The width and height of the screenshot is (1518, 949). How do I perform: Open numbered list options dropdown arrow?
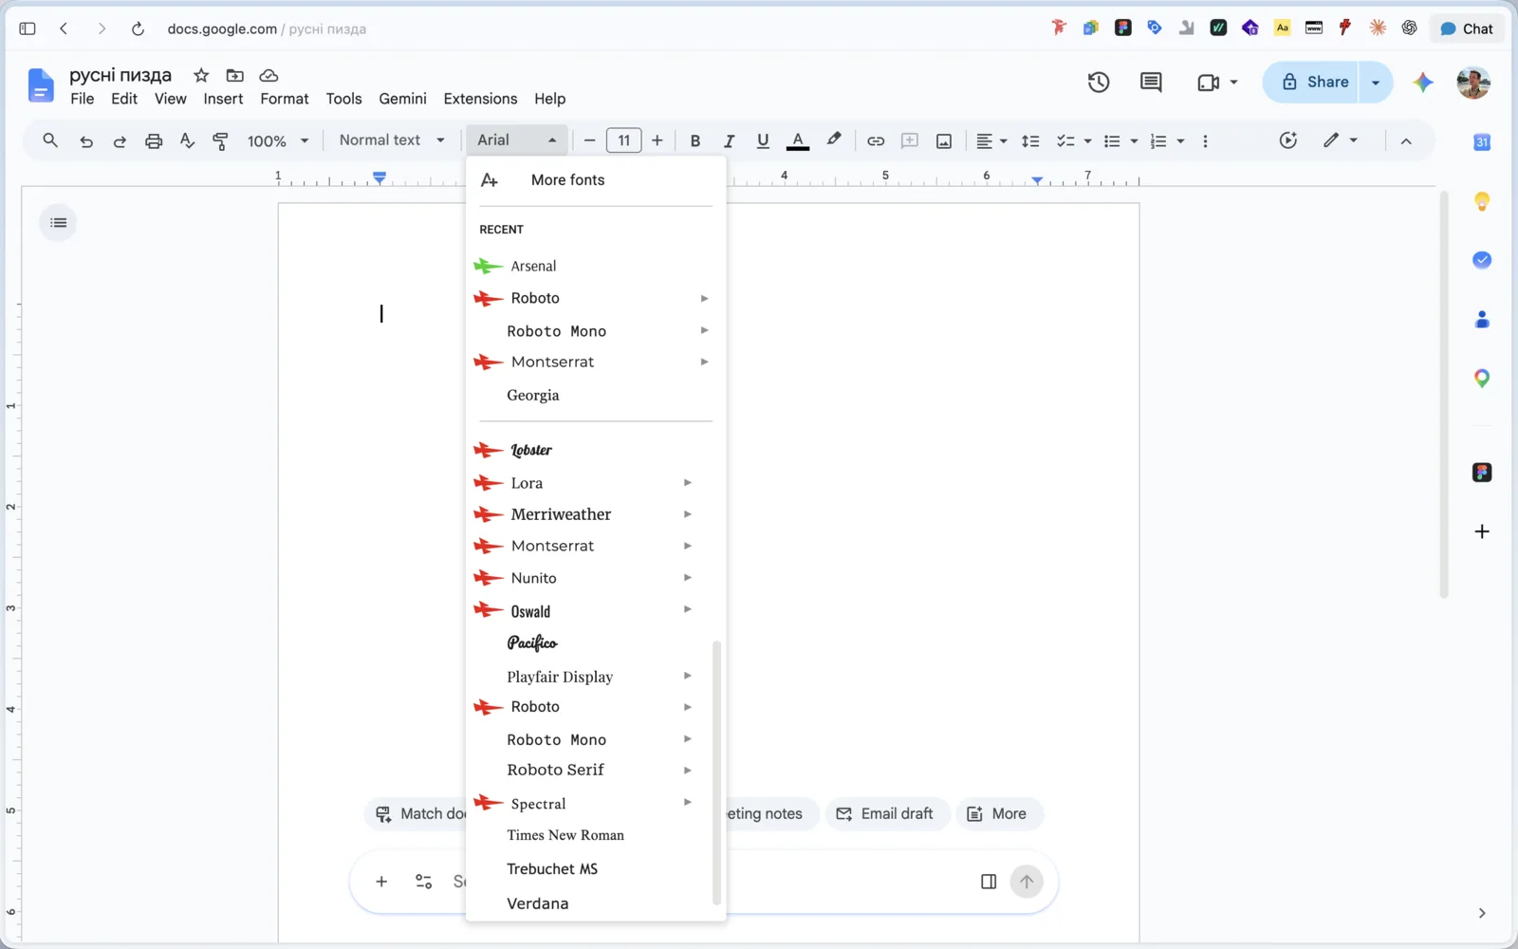[x=1180, y=141]
